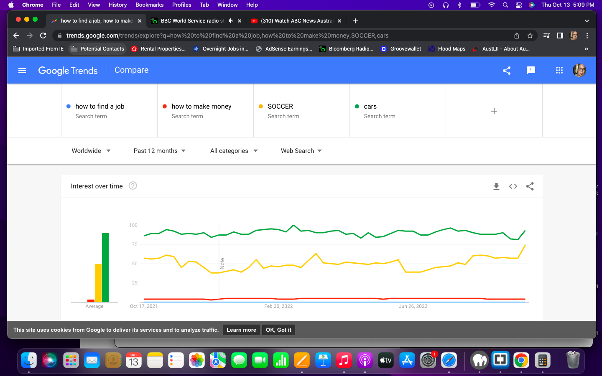This screenshot has width=602, height=376.
Task: Mute the BBC World Service tab audio
Action: click(230, 21)
